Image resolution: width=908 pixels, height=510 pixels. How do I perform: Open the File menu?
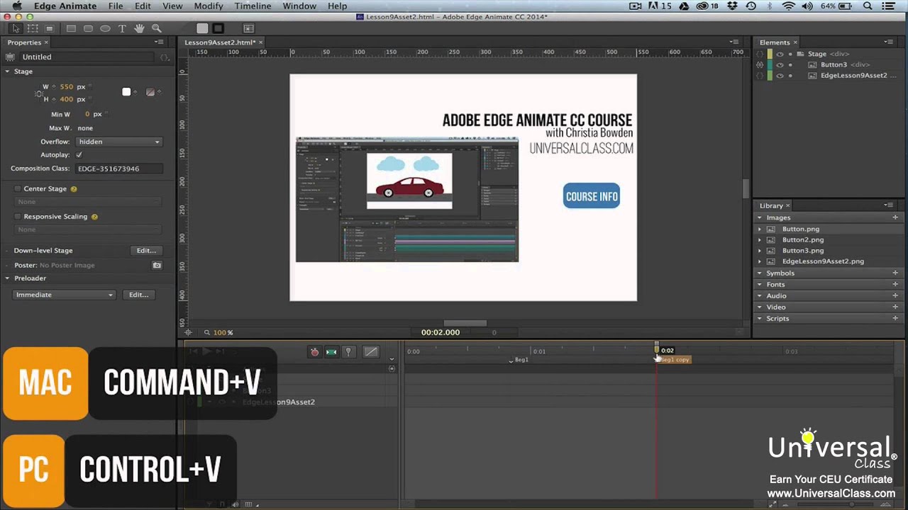pos(116,6)
